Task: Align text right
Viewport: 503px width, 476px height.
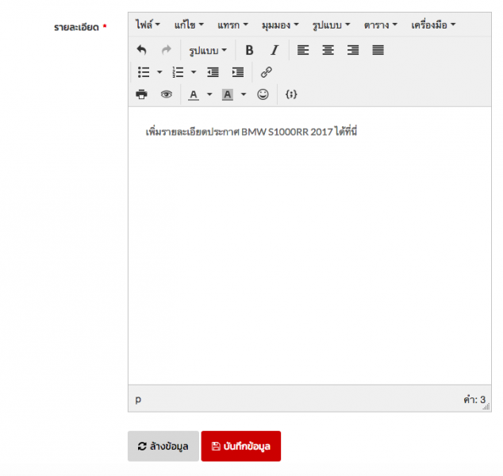Action: (x=353, y=50)
